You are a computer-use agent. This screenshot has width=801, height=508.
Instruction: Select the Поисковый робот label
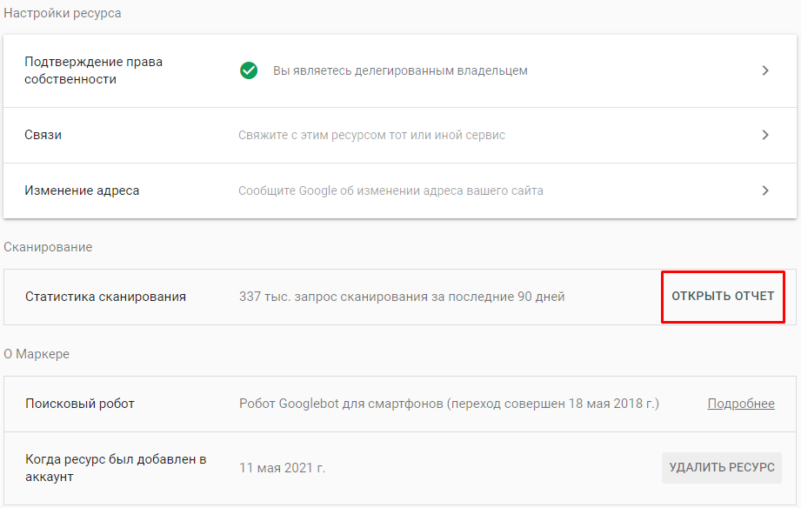tap(80, 404)
